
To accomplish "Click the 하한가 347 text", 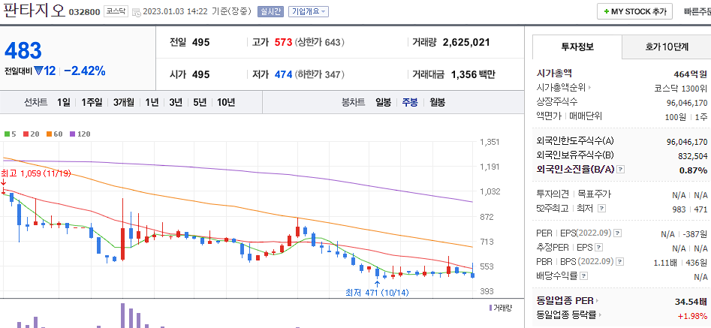I will [x=320, y=74].
